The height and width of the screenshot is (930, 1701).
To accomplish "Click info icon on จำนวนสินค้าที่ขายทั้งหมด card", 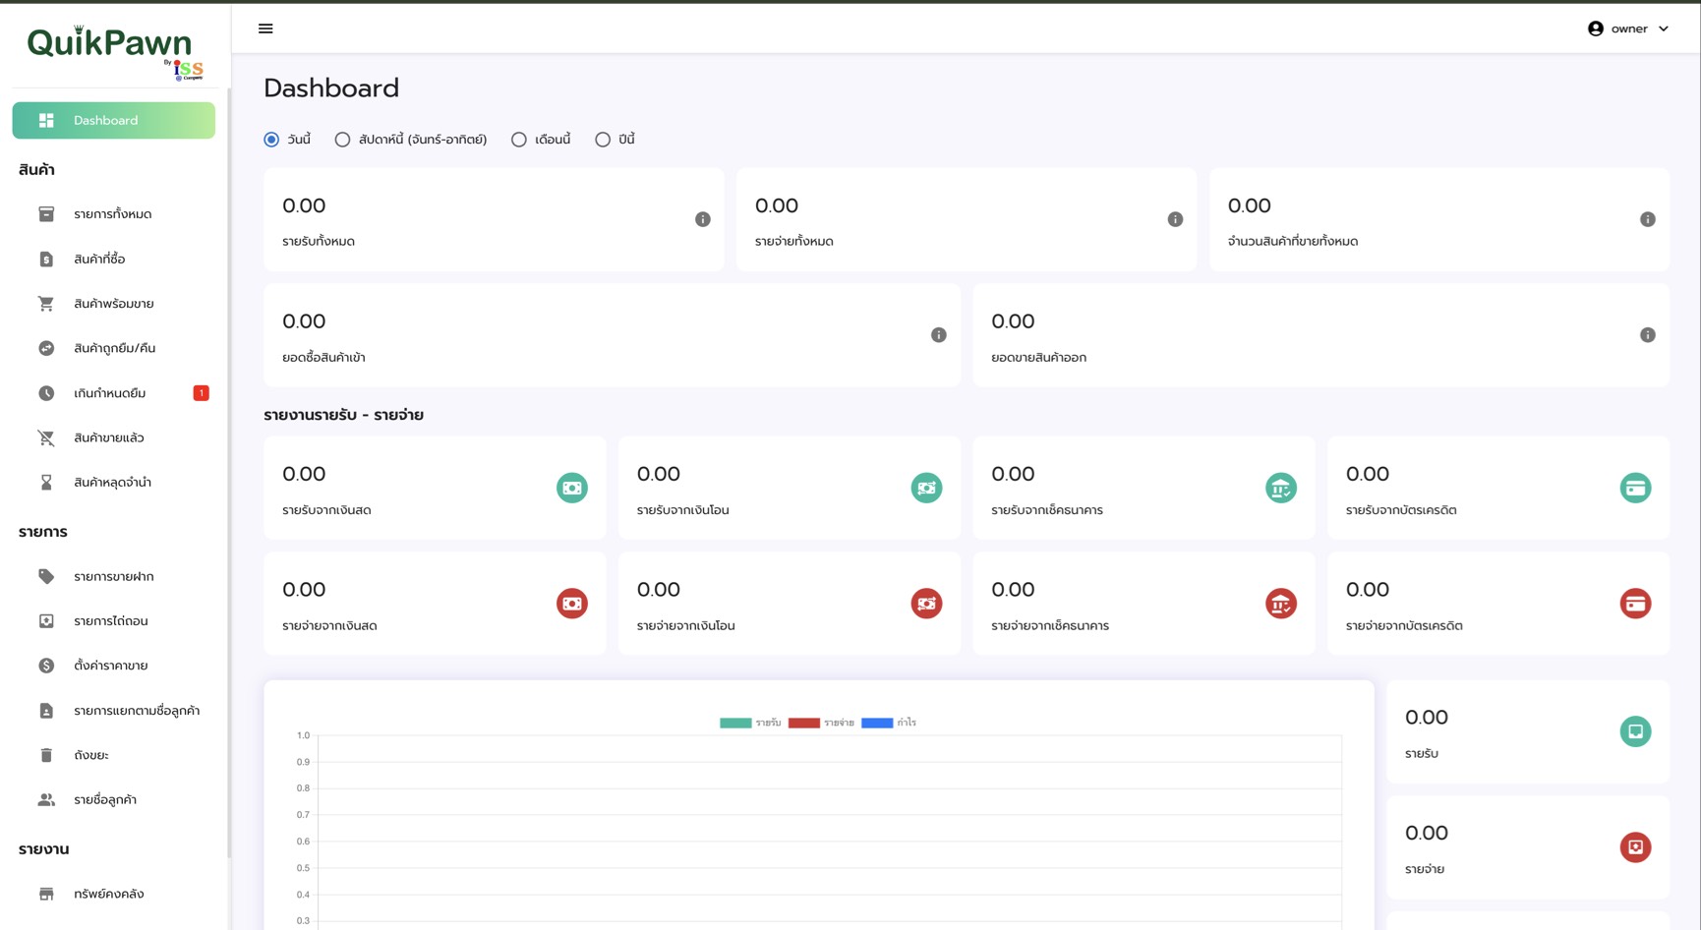I will [x=1648, y=219].
